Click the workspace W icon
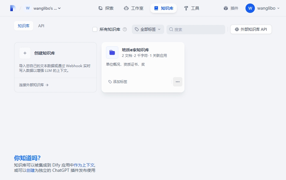Viewport: 286px width, 180px height. pos(28,8)
